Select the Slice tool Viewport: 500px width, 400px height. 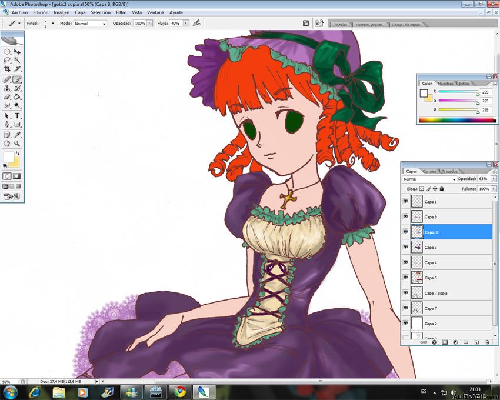(x=17, y=69)
